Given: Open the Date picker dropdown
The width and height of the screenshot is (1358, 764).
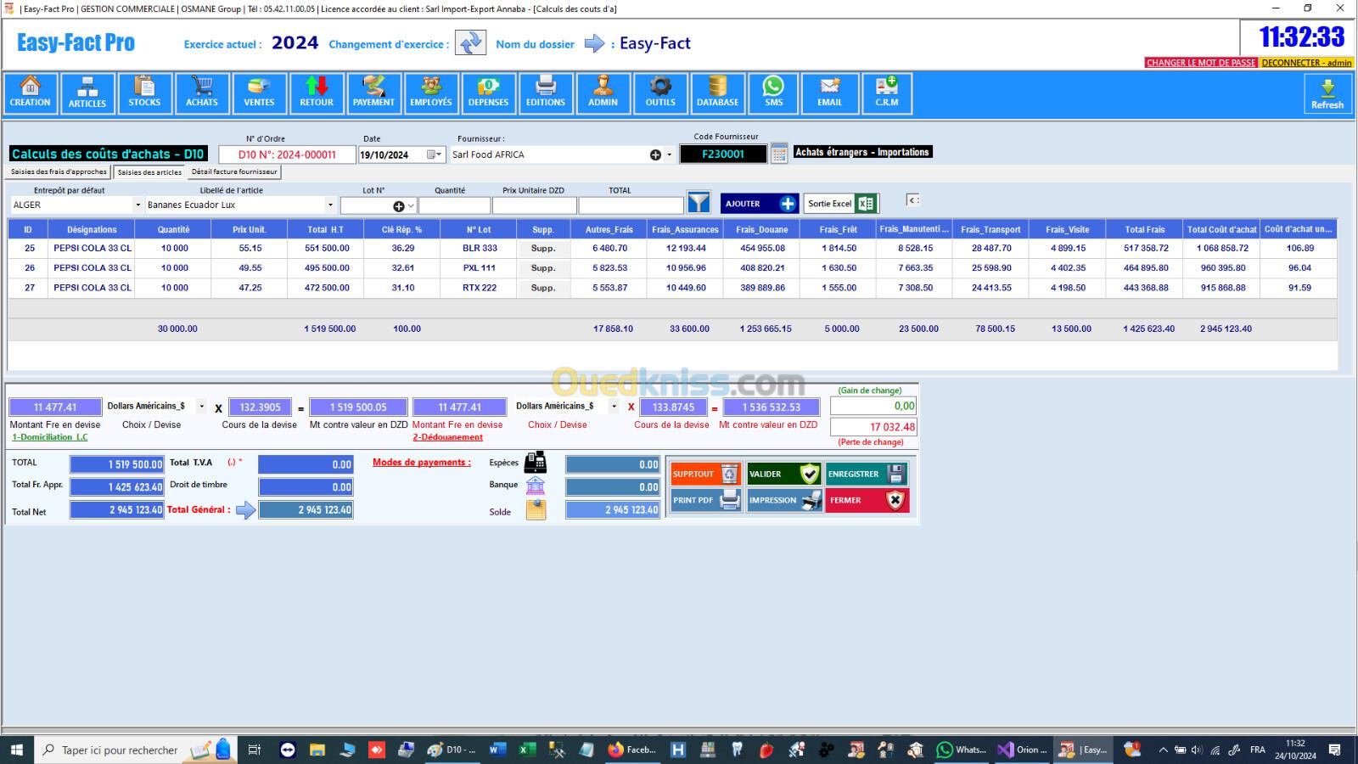Looking at the screenshot, I should pos(435,154).
